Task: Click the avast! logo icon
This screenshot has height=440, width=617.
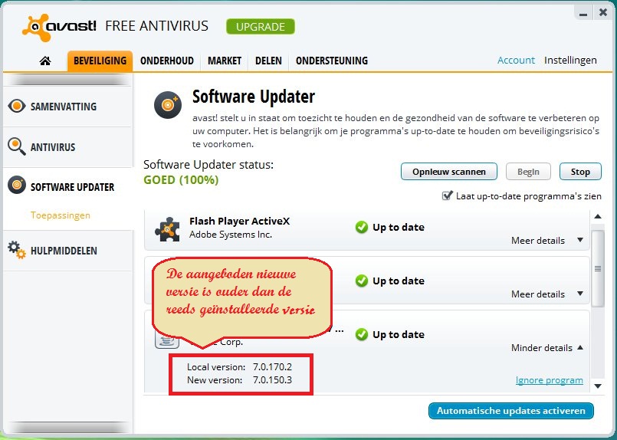Action: pos(36,27)
